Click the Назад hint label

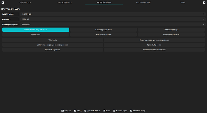(79, 111)
